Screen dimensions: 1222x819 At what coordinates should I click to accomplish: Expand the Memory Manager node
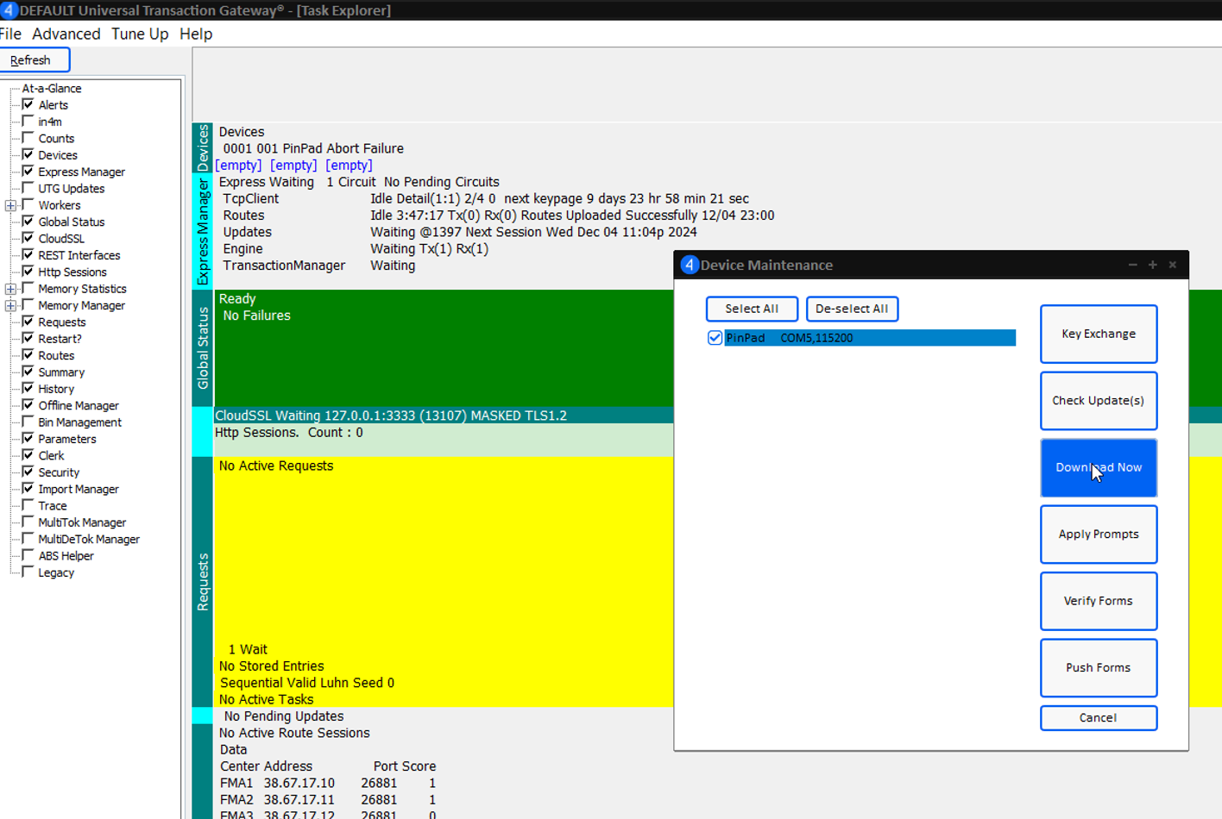[10, 305]
